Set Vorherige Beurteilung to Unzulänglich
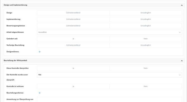Screen dimensions: 187x102 [x=146, y=45]
